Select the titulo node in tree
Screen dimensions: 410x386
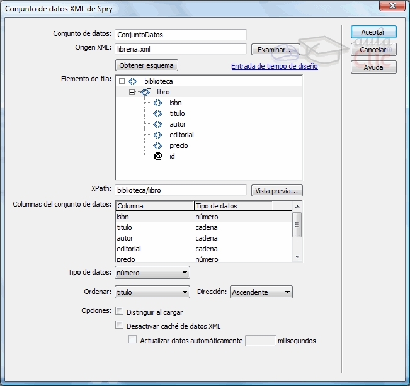point(177,113)
